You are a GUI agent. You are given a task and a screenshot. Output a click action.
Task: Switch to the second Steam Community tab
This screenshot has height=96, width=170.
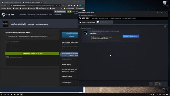coord(32,2)
